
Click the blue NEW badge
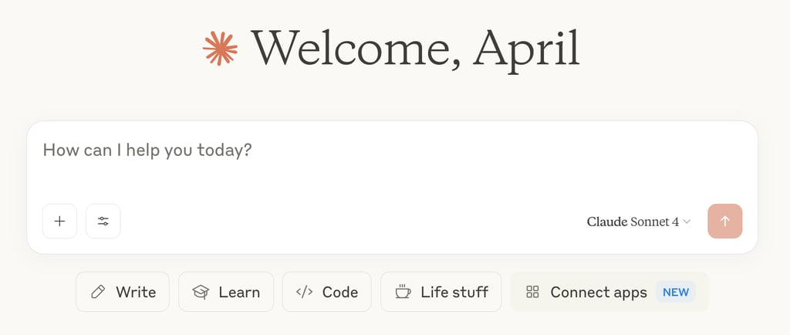[676, 292]
